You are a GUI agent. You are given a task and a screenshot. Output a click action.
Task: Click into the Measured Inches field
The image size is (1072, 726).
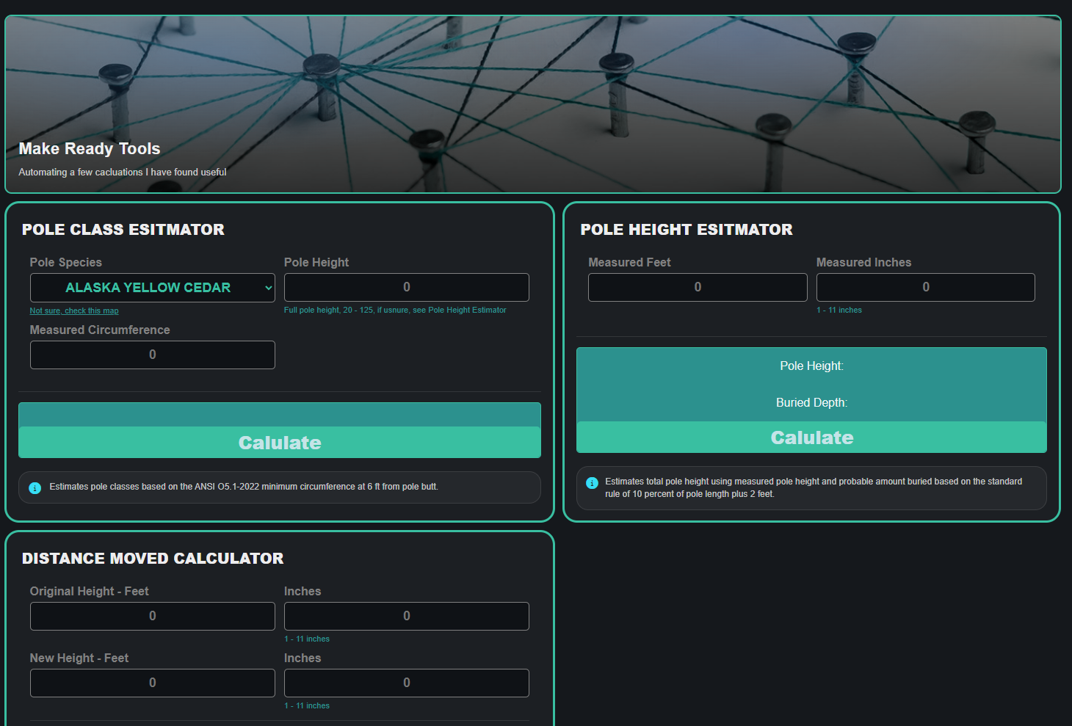(x=925, y=288)
